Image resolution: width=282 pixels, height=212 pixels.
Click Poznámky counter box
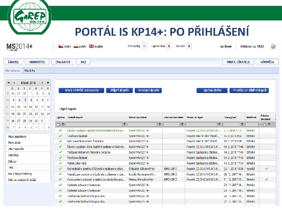(x=144, y=46)
